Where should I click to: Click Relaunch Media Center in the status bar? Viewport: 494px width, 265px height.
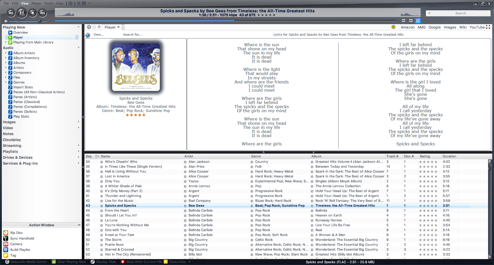[26, 262]
